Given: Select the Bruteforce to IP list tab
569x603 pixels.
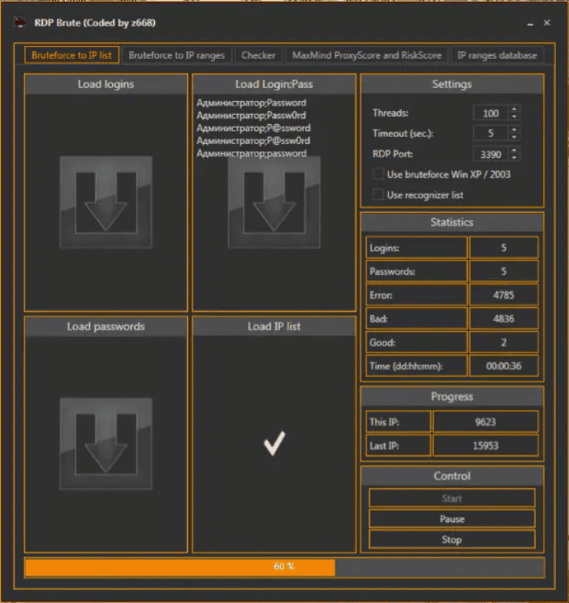Looking at the screenshot, I should 71,55.
